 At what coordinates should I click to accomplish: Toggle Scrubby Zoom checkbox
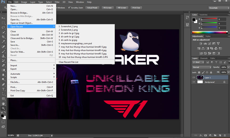69,8
